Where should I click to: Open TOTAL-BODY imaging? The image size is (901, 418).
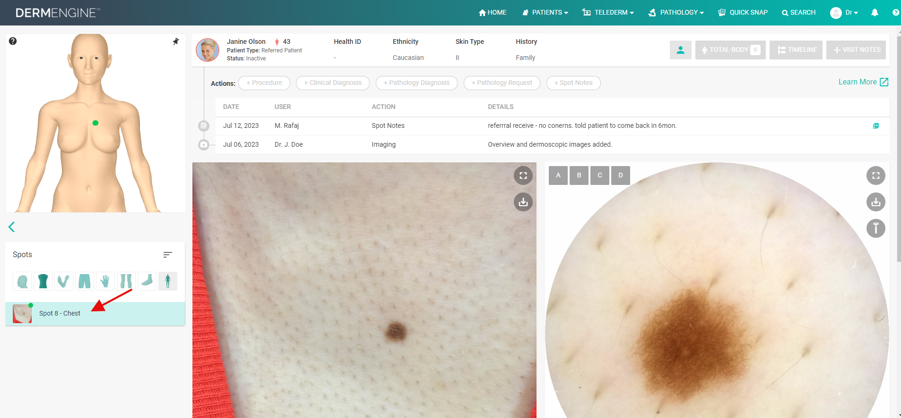(730, 50)
